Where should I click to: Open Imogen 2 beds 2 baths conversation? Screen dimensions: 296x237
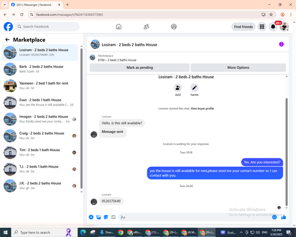(x=40, y=119)
